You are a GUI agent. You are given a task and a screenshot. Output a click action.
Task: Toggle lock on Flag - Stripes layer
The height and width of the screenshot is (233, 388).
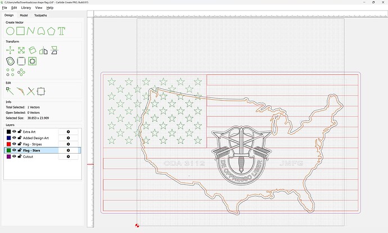(x=20, y=144)
